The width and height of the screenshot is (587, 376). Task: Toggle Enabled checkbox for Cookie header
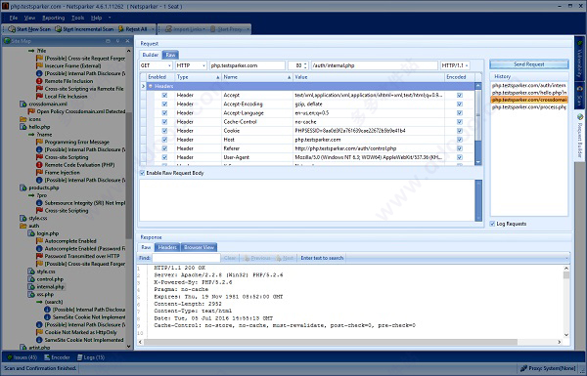point(164,131)
